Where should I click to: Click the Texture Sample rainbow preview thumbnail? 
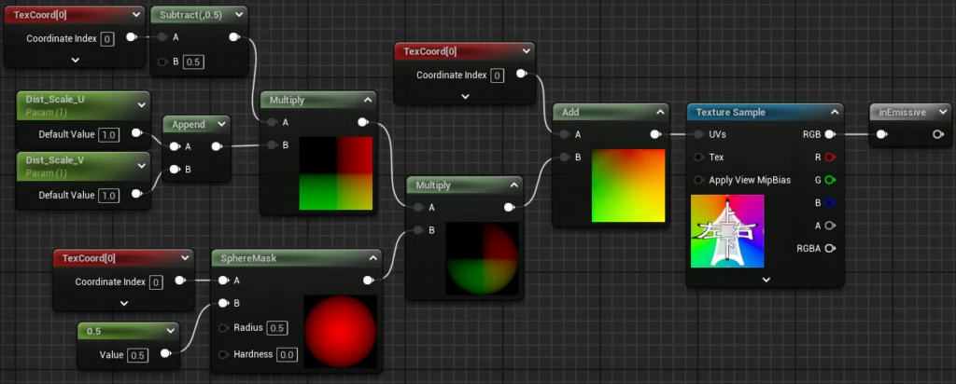click(x=726, y=230)
